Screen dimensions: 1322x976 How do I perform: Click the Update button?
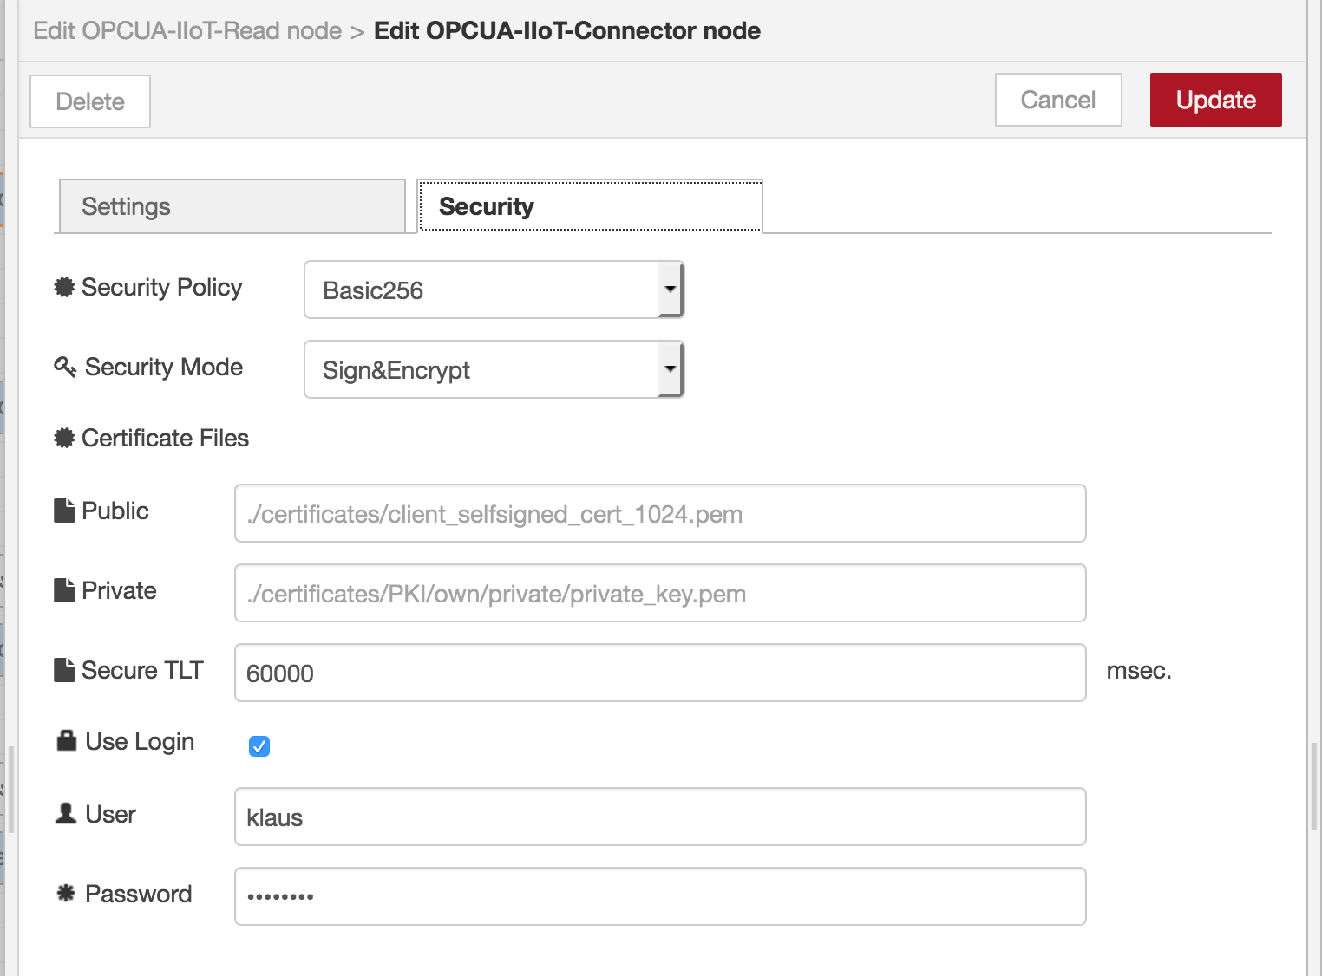pos(1214,100)
